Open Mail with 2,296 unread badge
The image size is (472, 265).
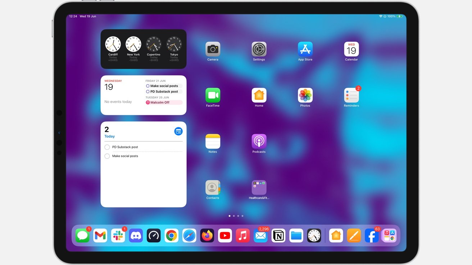click(x=260, y=236)
